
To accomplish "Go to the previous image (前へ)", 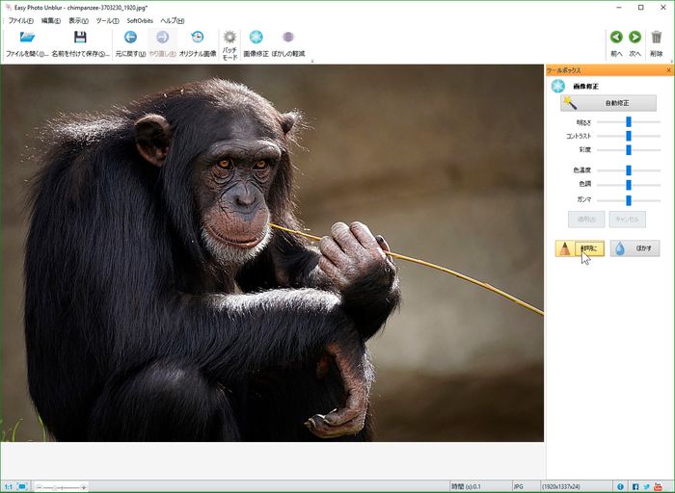I will (x=616, y=38).
